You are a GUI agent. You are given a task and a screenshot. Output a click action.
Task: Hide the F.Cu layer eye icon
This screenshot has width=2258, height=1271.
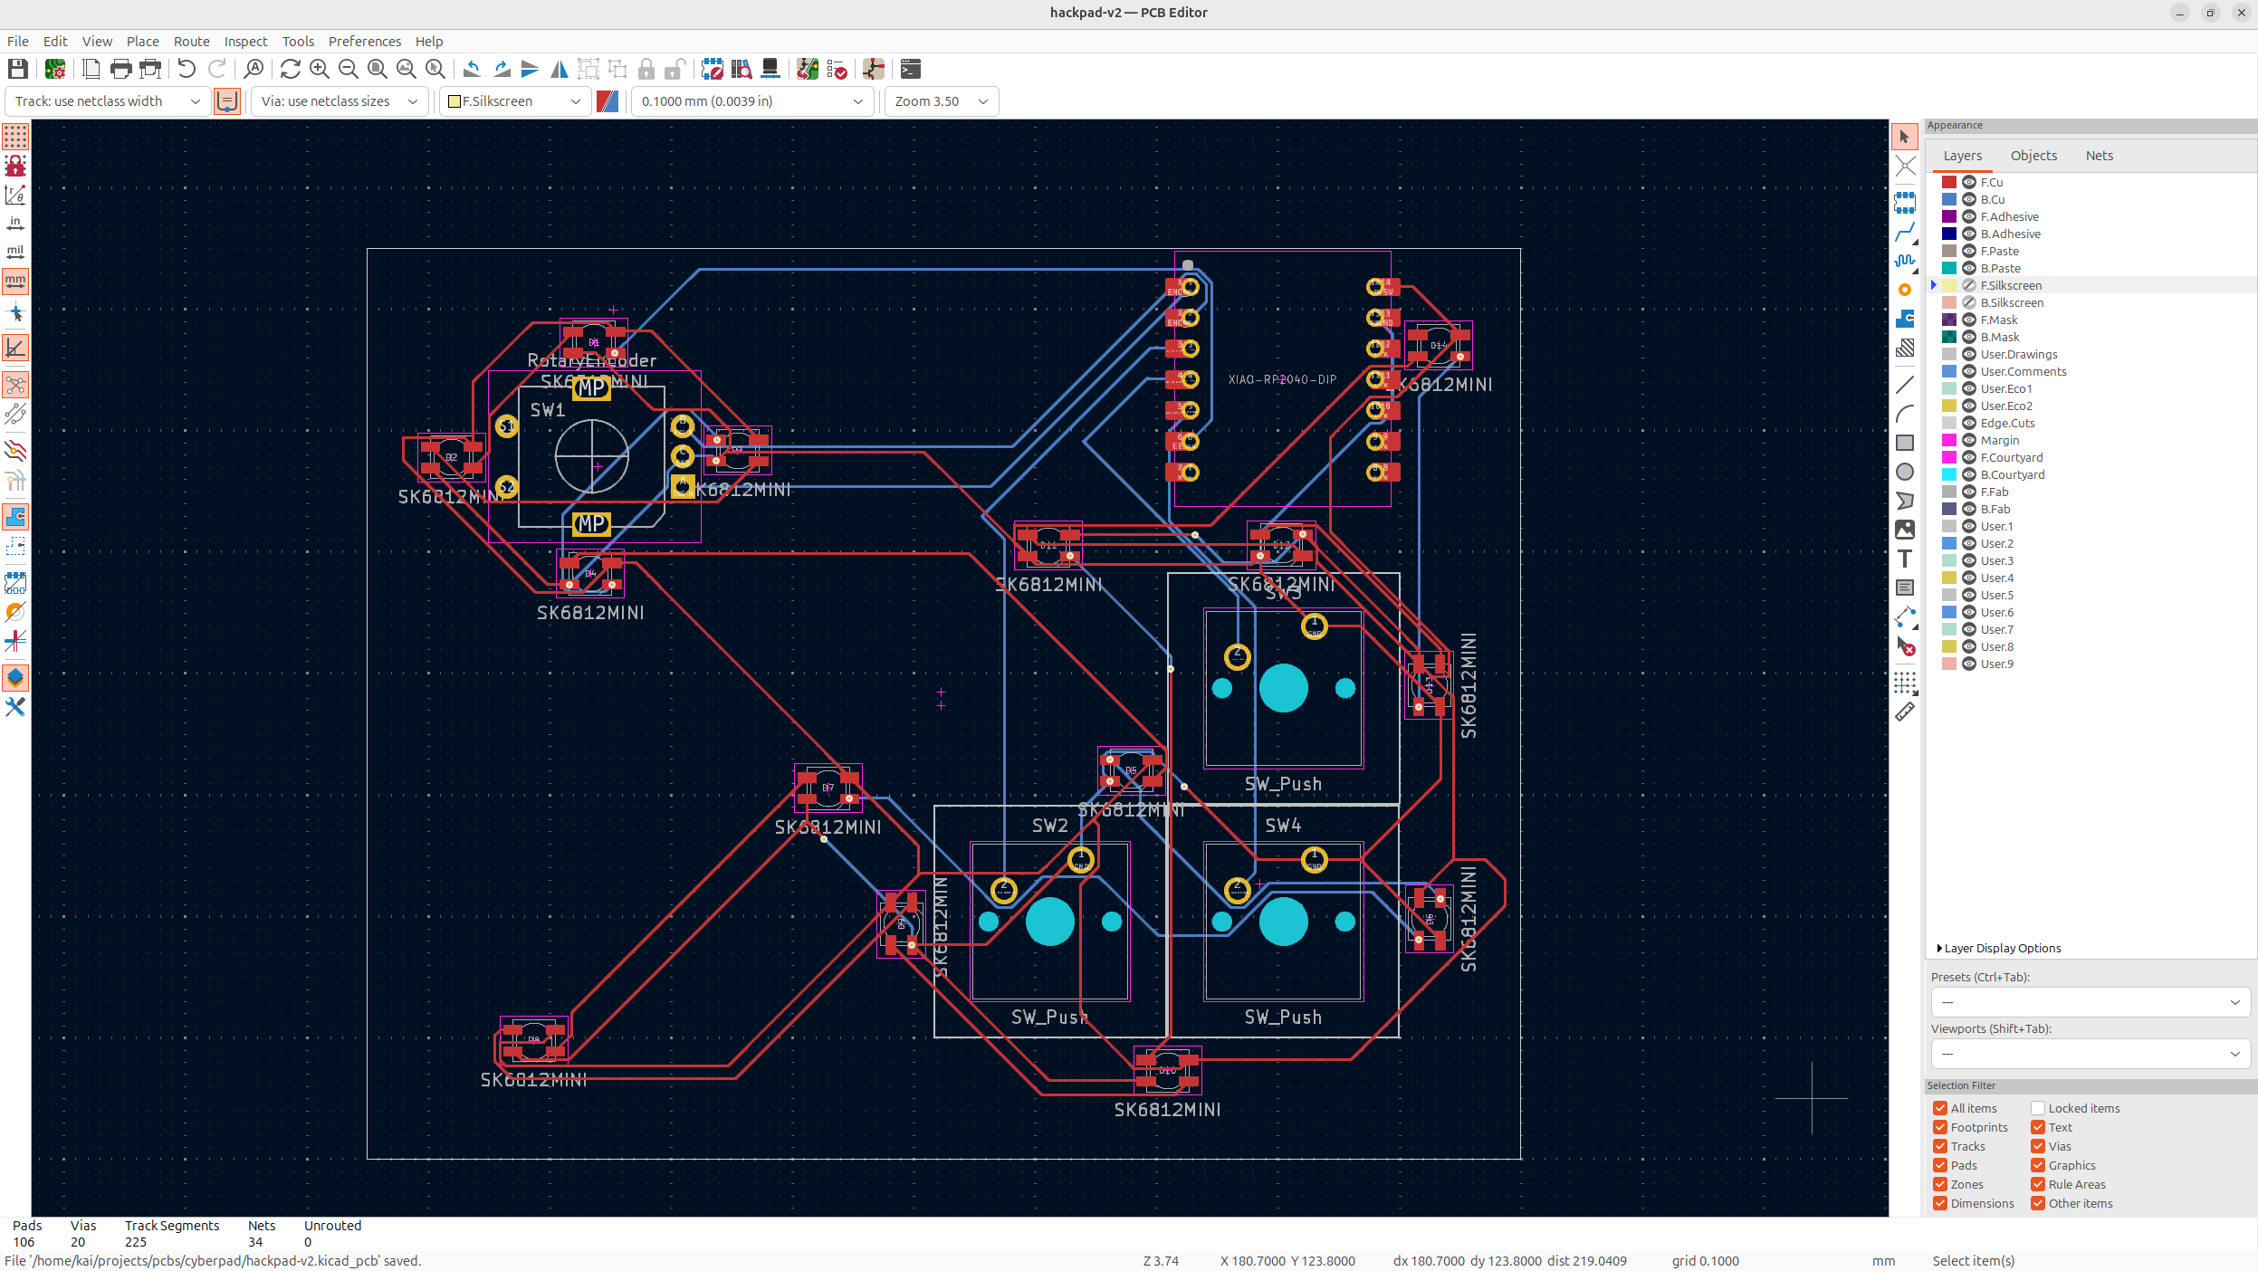click(x=1968, y=182)
